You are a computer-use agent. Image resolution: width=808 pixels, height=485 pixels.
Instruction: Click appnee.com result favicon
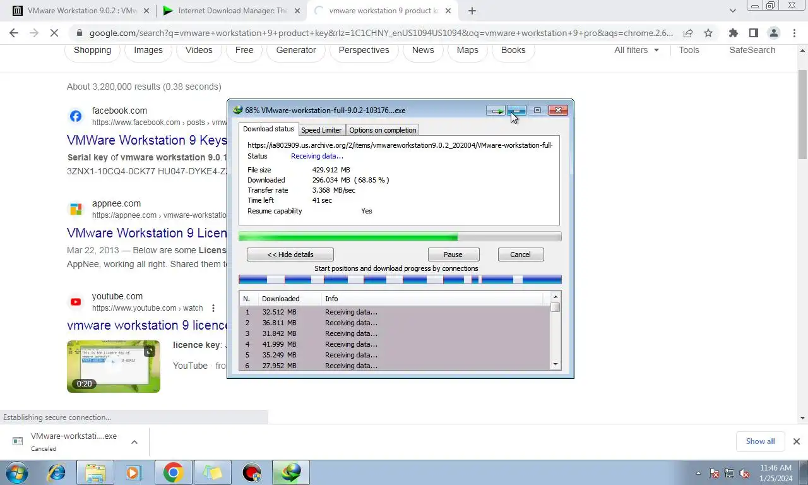click(76, 209)
